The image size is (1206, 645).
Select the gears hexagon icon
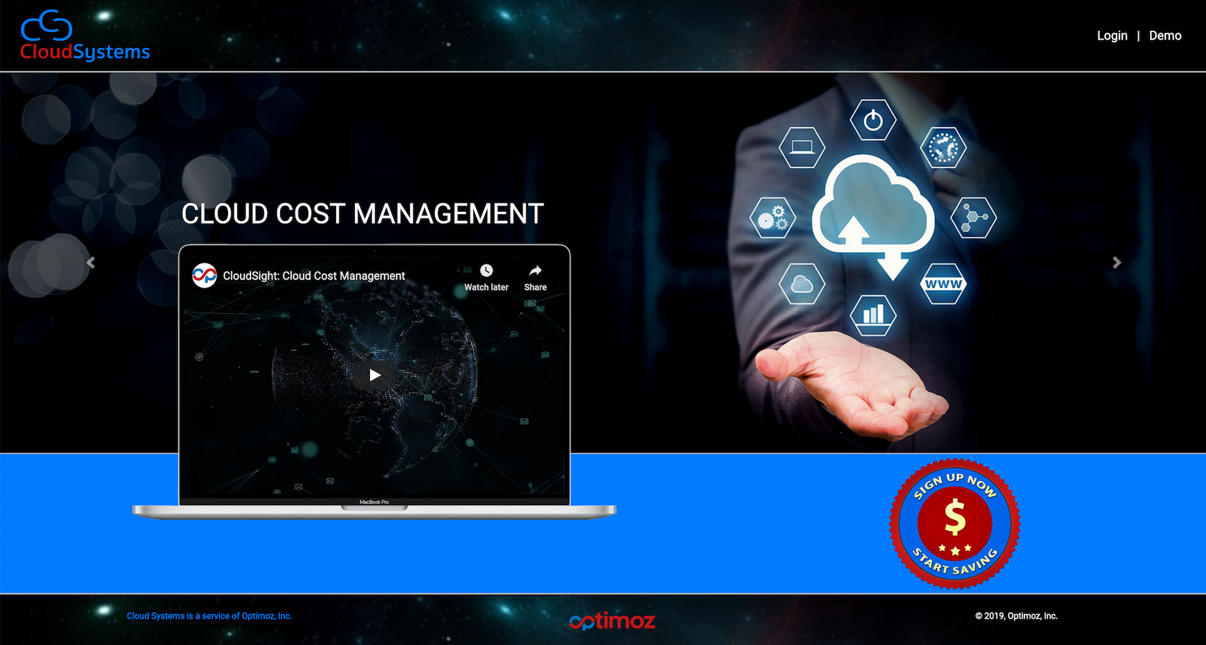click(773, 218)
